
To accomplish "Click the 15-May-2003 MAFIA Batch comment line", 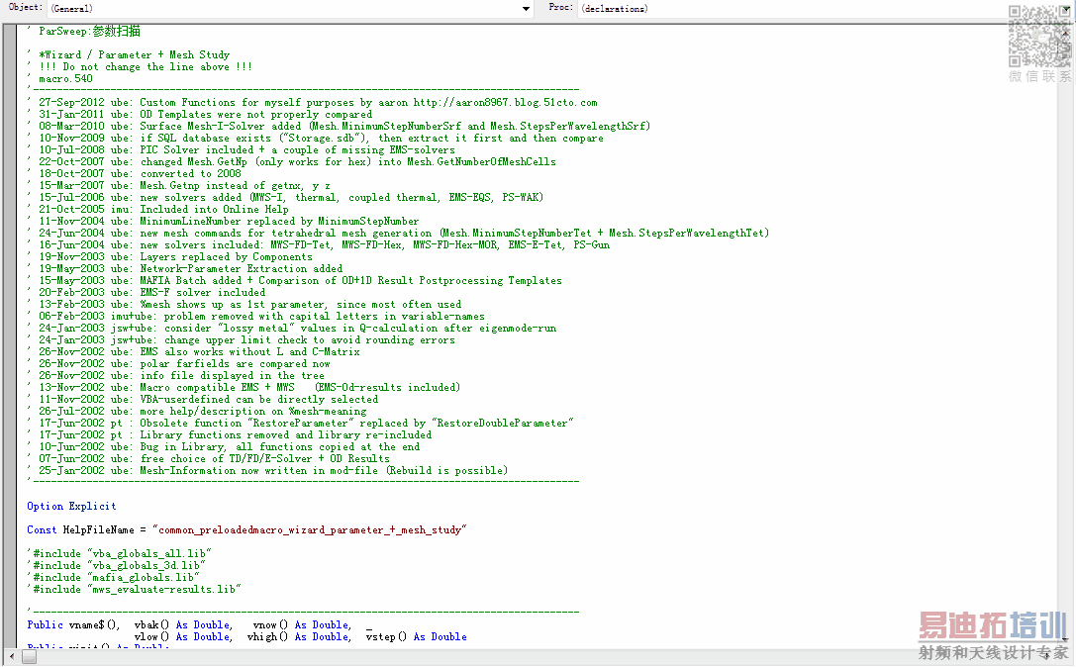I will click(294, 281).
